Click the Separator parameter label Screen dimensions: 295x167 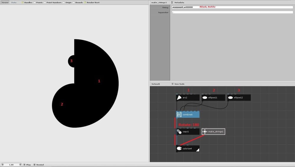click(163, 12)
